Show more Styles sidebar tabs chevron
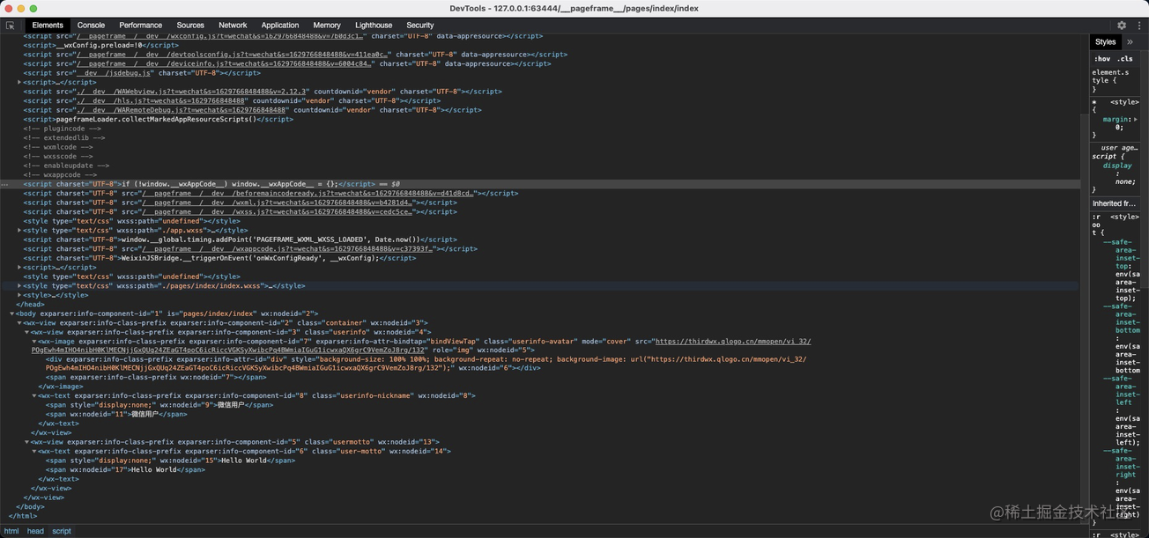Image resolution: width=1149 pixels, height=538 pixels. (1130, 41)
